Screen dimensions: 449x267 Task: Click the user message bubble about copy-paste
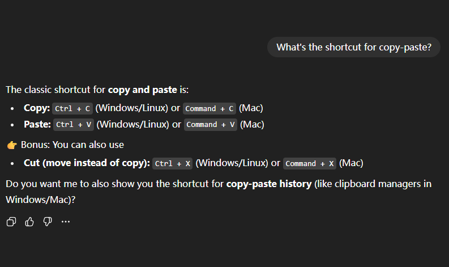coord(354,47)
